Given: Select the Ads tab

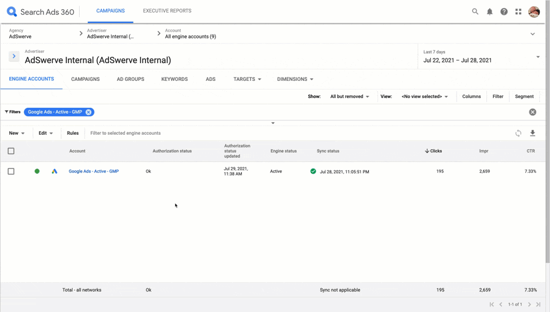Looking at the screenshot, I should (x=210, y=79).
